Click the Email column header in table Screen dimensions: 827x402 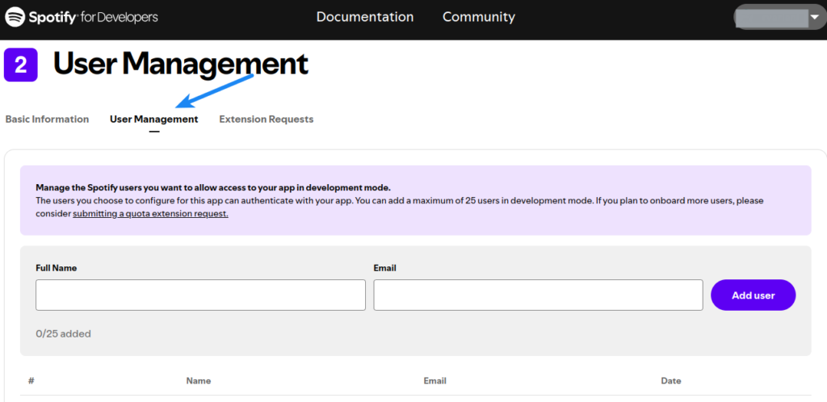pos(434,381)
